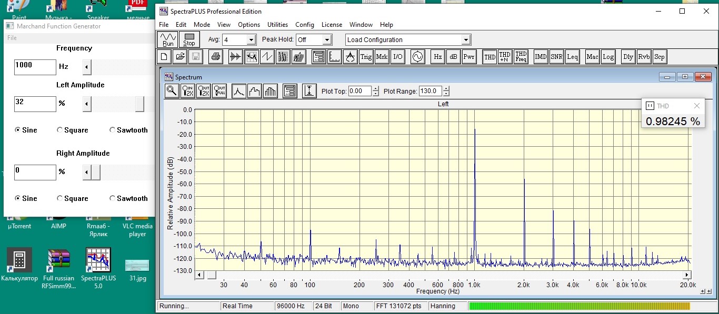
Task: Toggle the dB peak amplitude utility
Action: point(453,57)
